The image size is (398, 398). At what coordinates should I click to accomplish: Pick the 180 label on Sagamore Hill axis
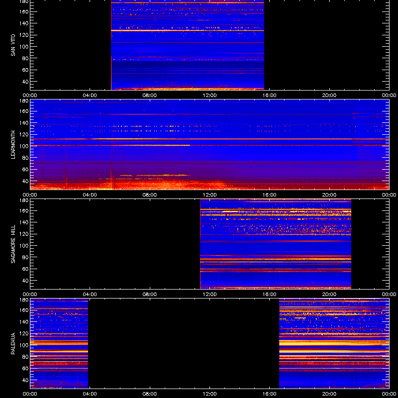(x=24, y=200)
